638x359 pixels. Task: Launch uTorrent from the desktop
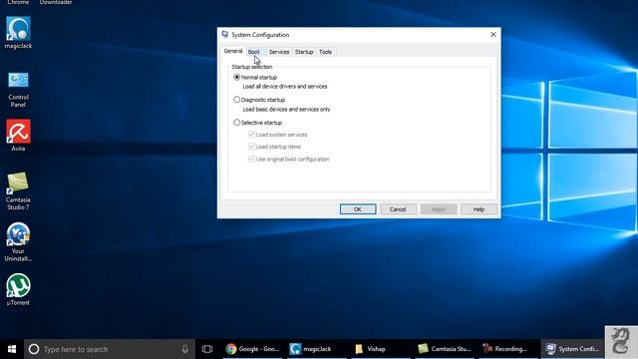coord(18,289)
